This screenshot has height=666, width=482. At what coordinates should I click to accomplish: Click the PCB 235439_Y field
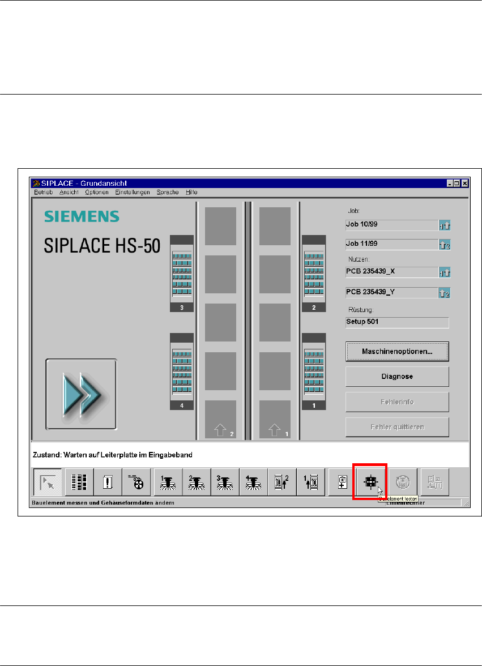pos(392,292)
